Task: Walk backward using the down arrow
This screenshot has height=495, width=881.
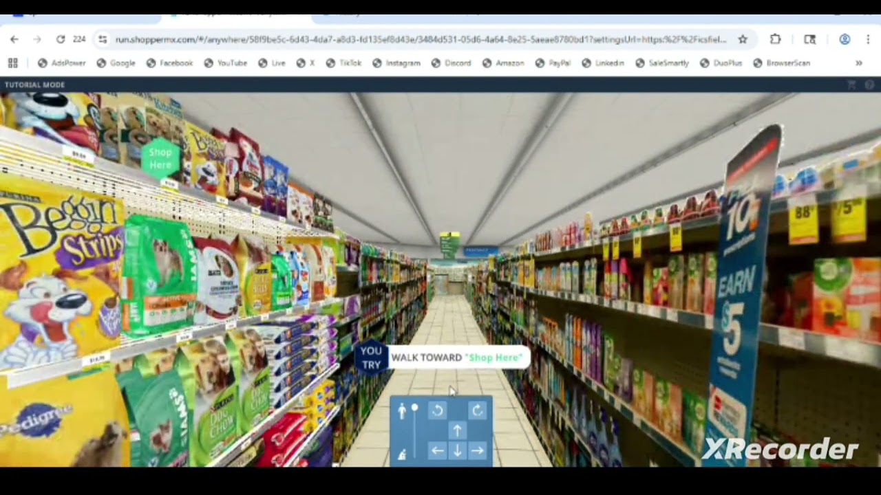Action: coord(457,451)
